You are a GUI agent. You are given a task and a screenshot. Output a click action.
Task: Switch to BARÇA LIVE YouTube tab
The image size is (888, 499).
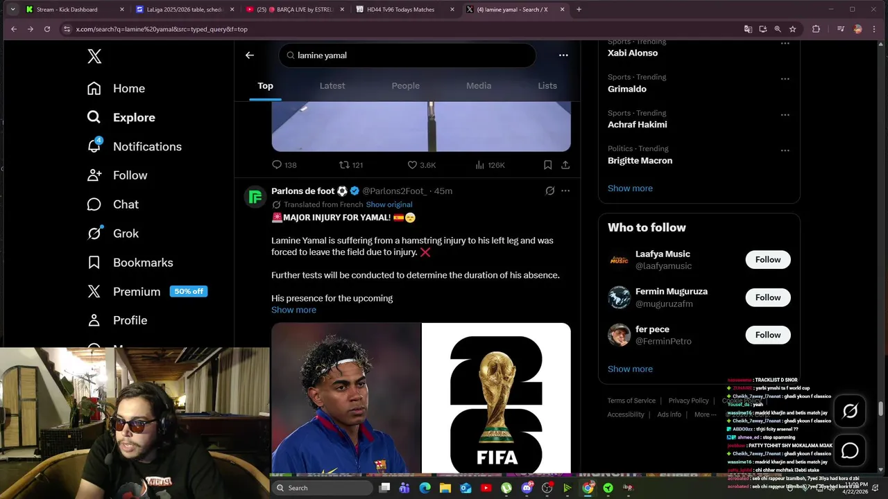click(x=295, y=10)
